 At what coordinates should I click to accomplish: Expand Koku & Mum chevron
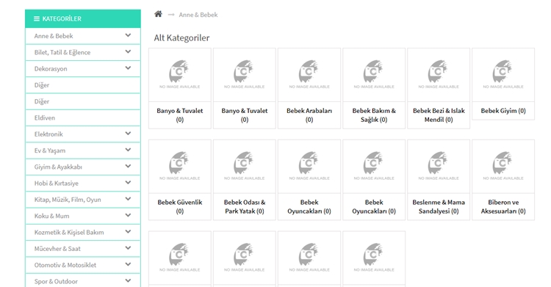[128, 215]
